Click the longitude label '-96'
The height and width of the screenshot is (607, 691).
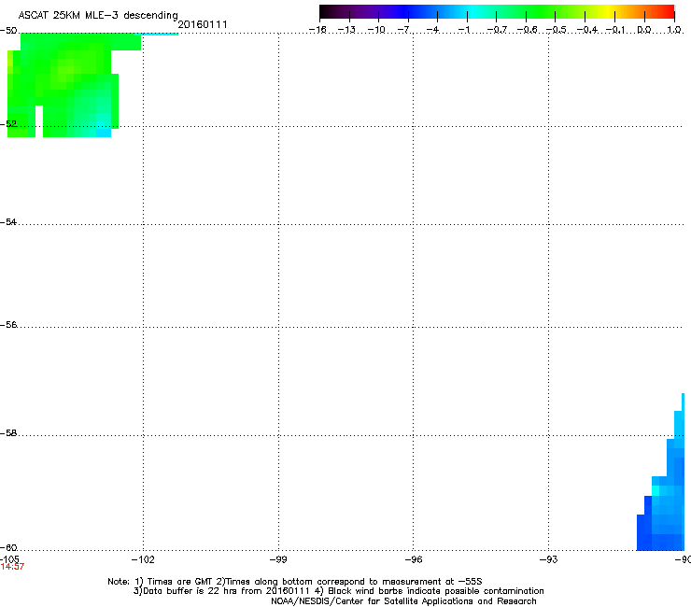coord(414,559)
